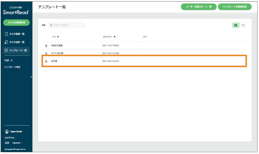Click the file icon beside 注文書

46,61
